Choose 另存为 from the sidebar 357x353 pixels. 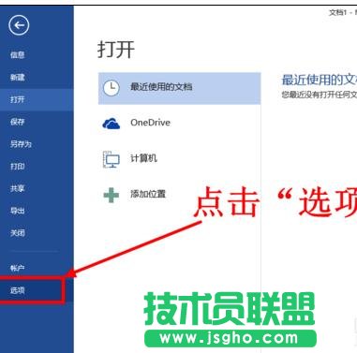[21, 144]
